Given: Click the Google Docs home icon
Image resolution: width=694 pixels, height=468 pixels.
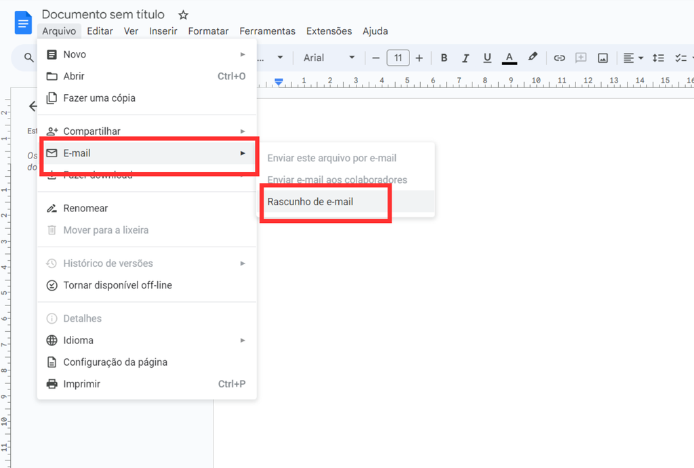Looking at the screenshot, I should [23, 22].
